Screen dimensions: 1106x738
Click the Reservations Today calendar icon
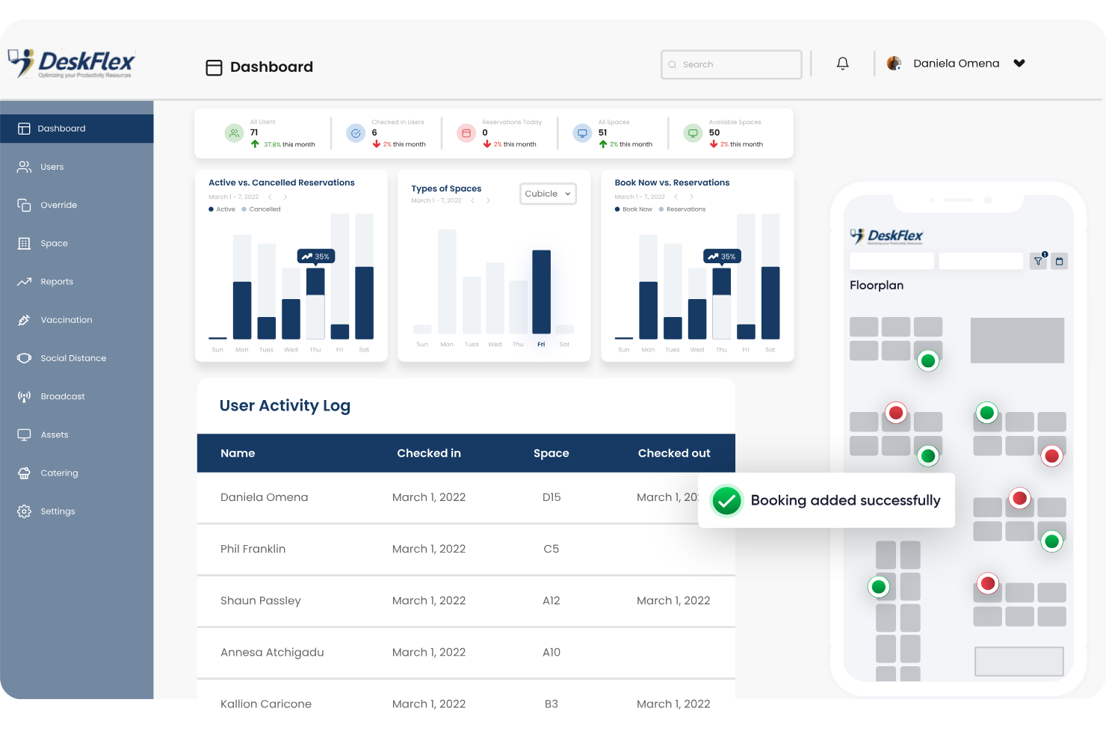coord(466,133)
